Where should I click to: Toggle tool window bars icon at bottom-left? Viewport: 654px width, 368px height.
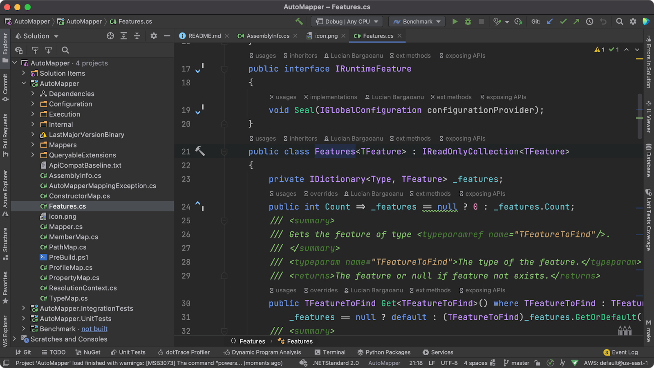pyautogui.click(x=6, y=363)
